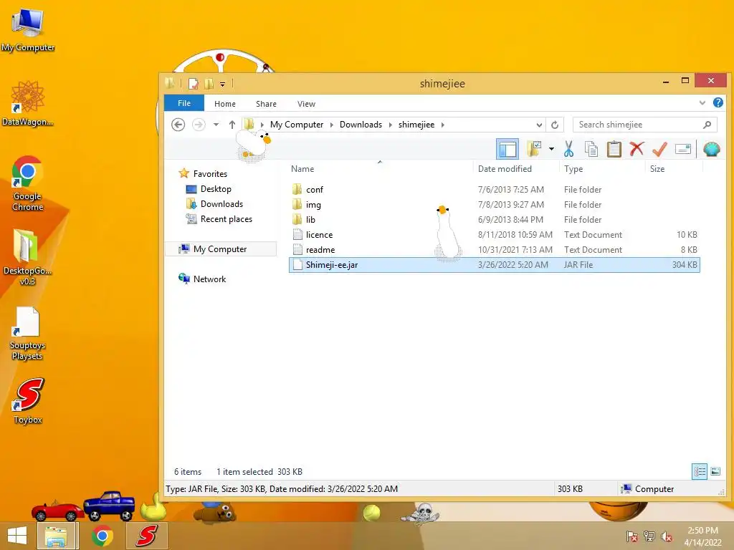Open the recent locations dropdown
The height and width of the screenshot is (550, 734).
[x=216, y=125]
